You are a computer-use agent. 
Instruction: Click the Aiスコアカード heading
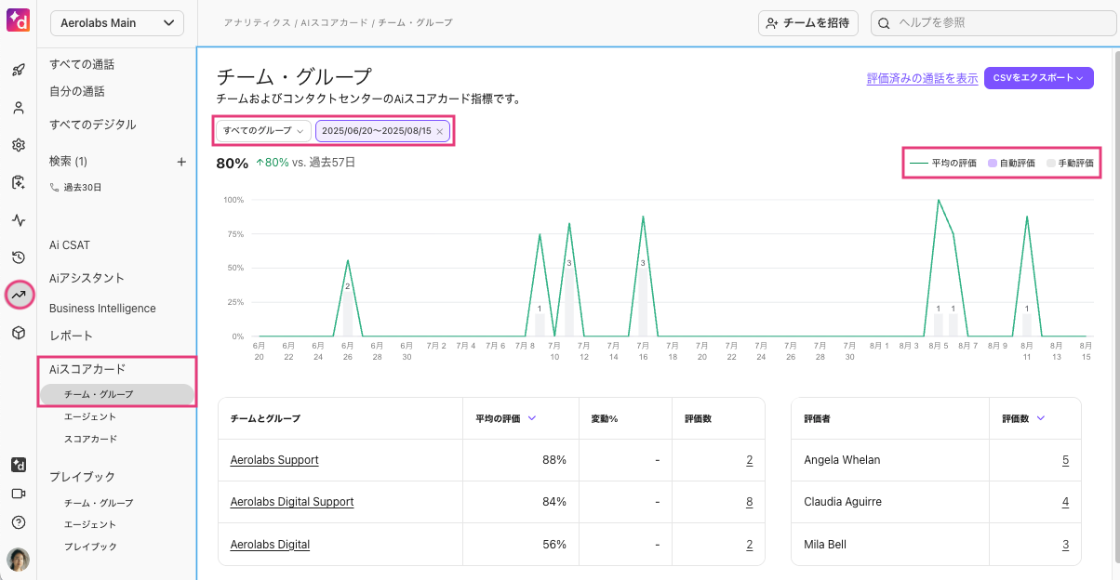coord(87,369)
